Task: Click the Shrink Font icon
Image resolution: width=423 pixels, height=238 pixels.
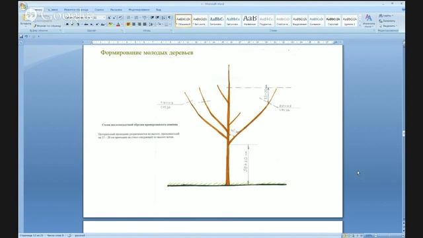Action: tap(114, 18)
